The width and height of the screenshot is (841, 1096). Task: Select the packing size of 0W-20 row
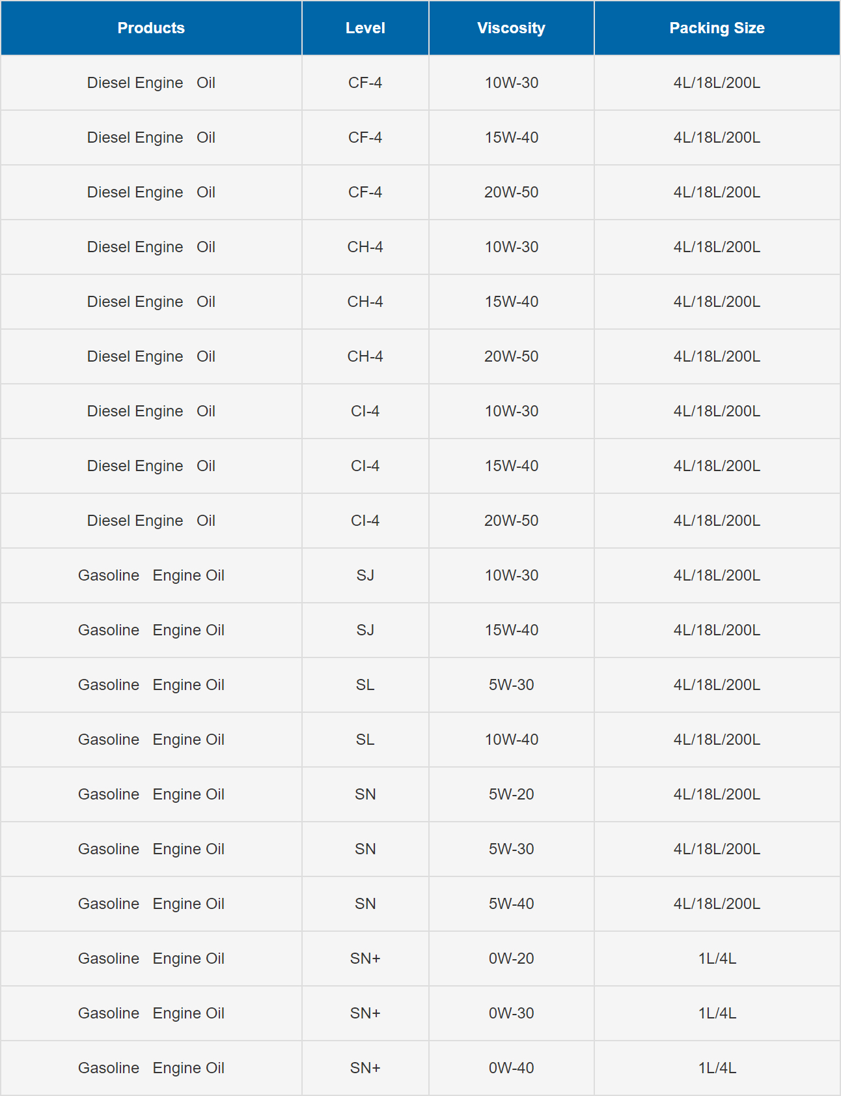(717, 959)
